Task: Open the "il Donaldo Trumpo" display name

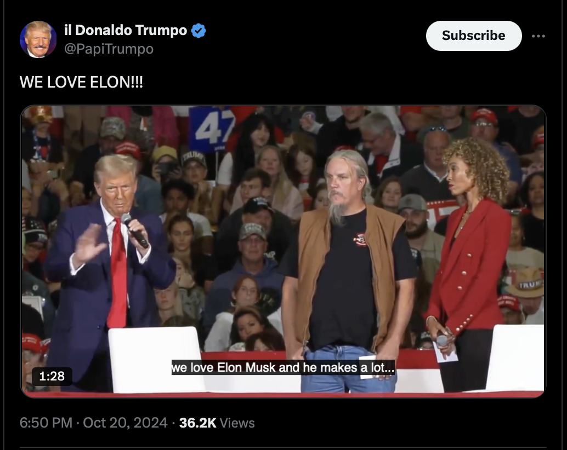Action: pyautogui.click(x=126, y=30)
